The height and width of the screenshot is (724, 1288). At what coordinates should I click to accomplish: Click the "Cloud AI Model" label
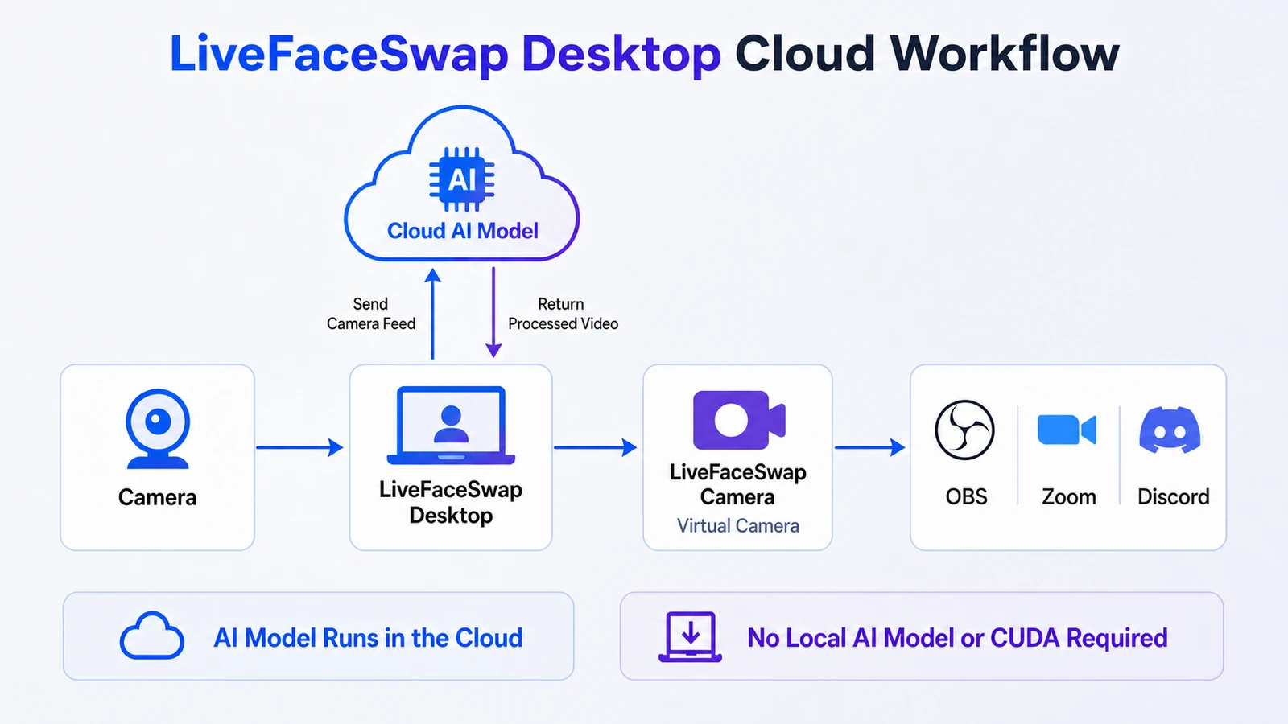coord(463,231)
